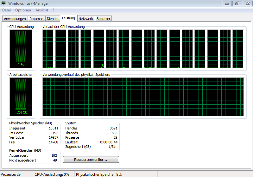Open the ? help menu

pos(54,10)
